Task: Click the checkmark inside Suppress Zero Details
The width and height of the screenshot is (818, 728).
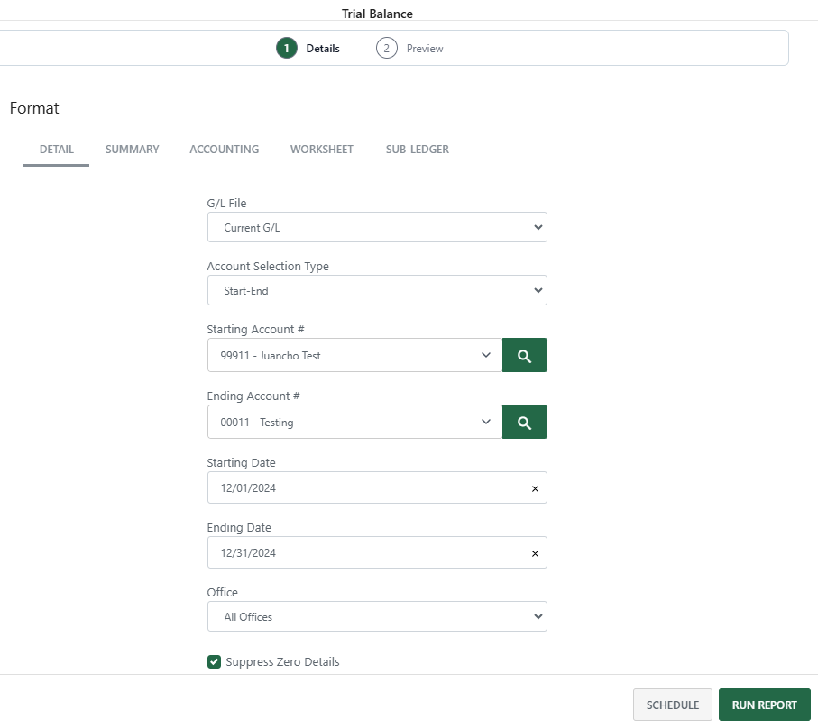Action: (214, 661)
